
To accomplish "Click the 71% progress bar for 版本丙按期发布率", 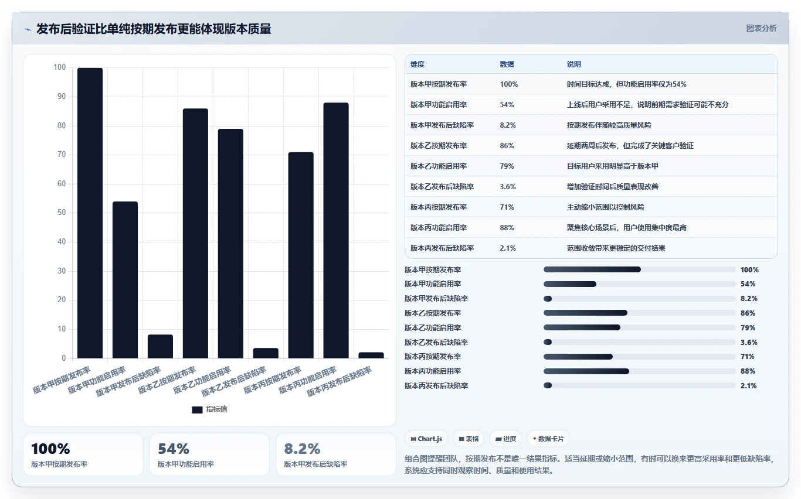I will (x=640, y=357).
